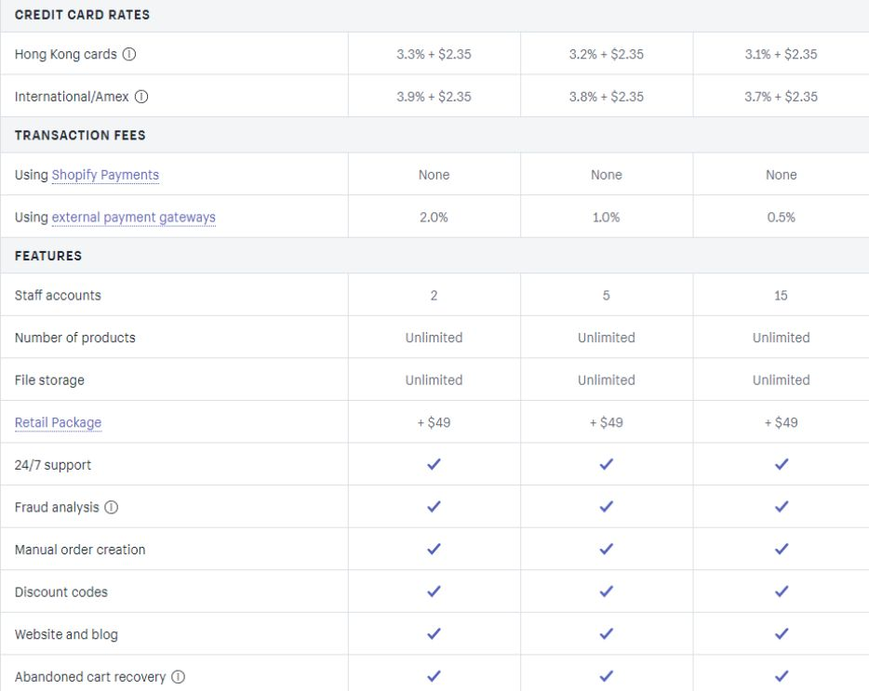
Task: Click info icon beside International/Amex
Action: click(x=141, y=97)
